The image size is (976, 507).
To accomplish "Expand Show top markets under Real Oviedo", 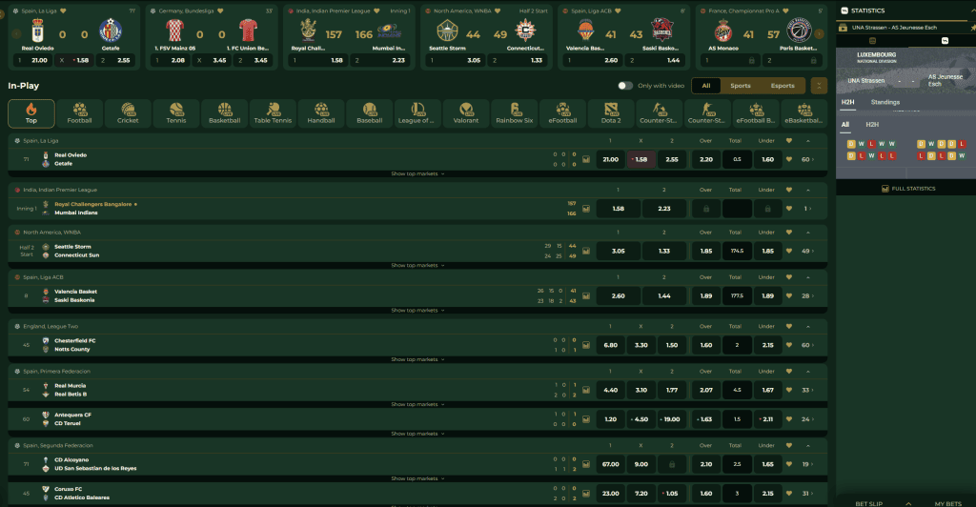I will tap(417, 173).
